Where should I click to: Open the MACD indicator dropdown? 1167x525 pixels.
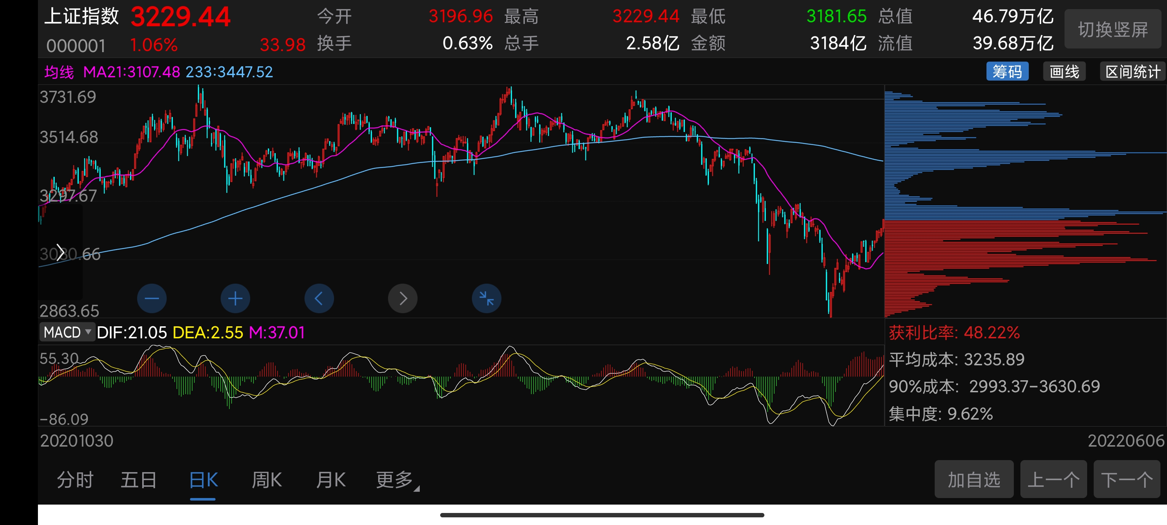[x=67, y=332]
